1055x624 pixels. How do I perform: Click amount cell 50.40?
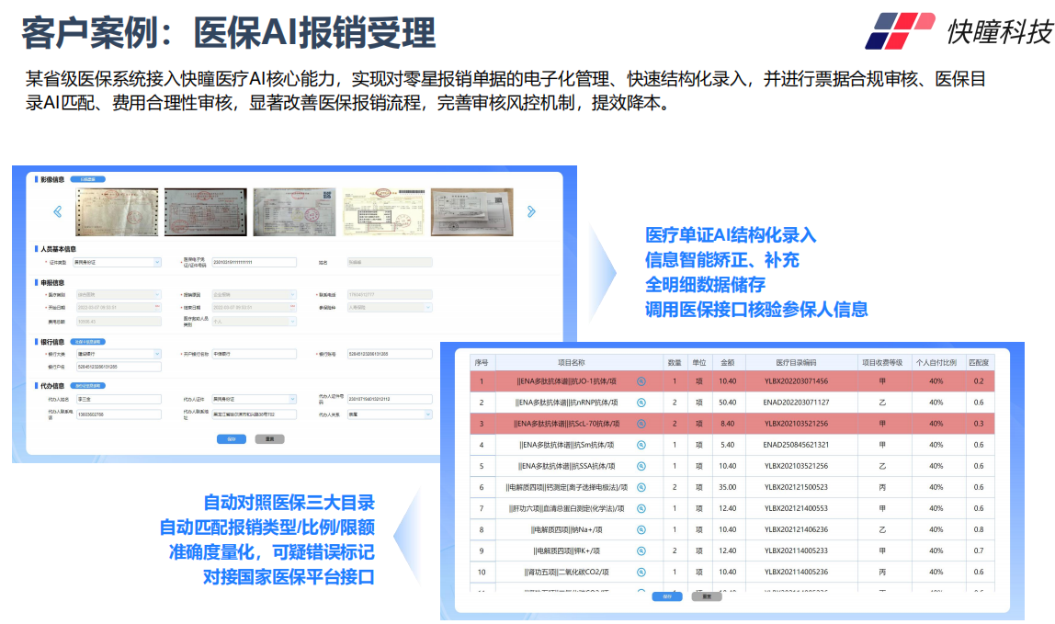727,403
